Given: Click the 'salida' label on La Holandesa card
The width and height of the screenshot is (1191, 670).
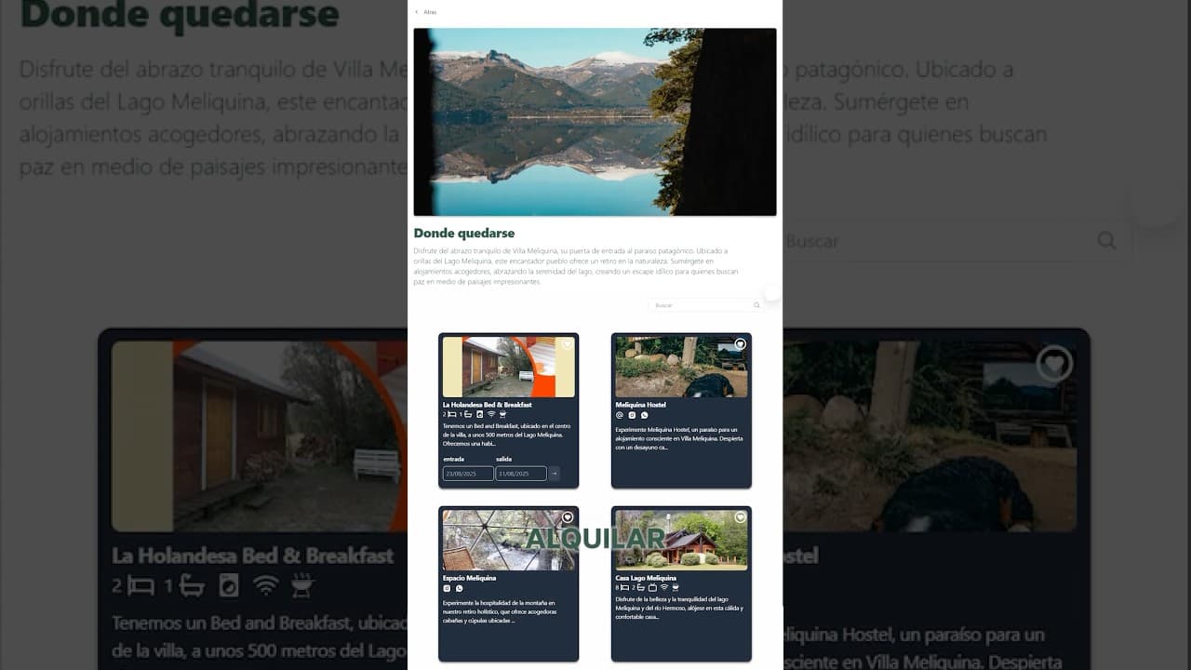Looking at the screenshot, I should 504,459.
